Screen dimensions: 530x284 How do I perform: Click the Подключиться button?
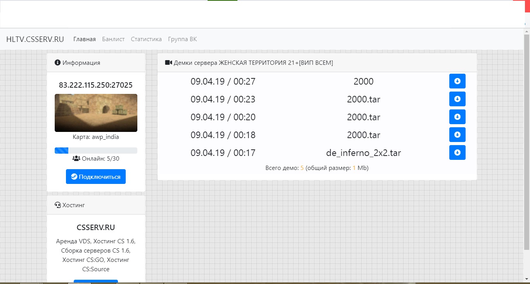tap(96, 177)
